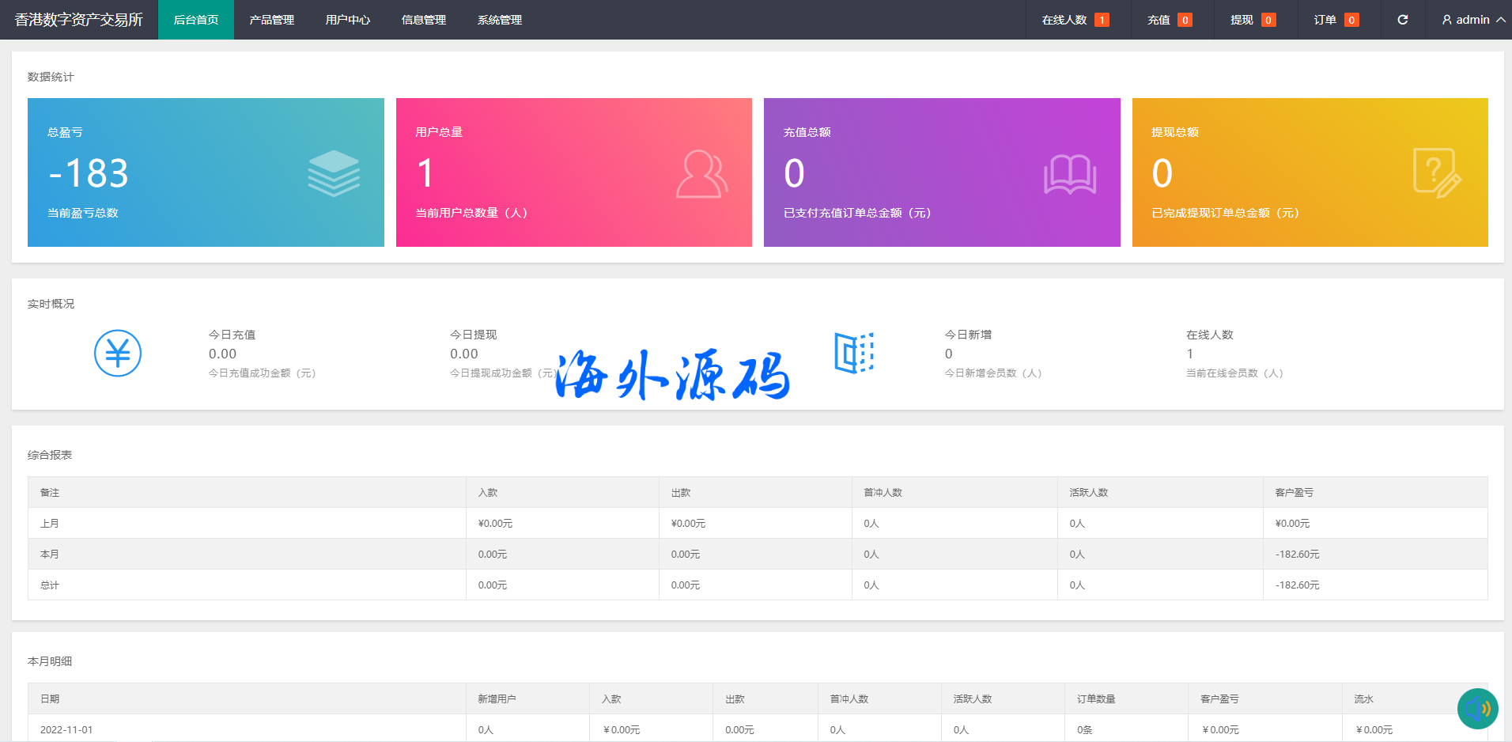This screenshot has width=1512, height=742.
Task: Open the 信息管理 menu
Action: [x=423, y=20]
